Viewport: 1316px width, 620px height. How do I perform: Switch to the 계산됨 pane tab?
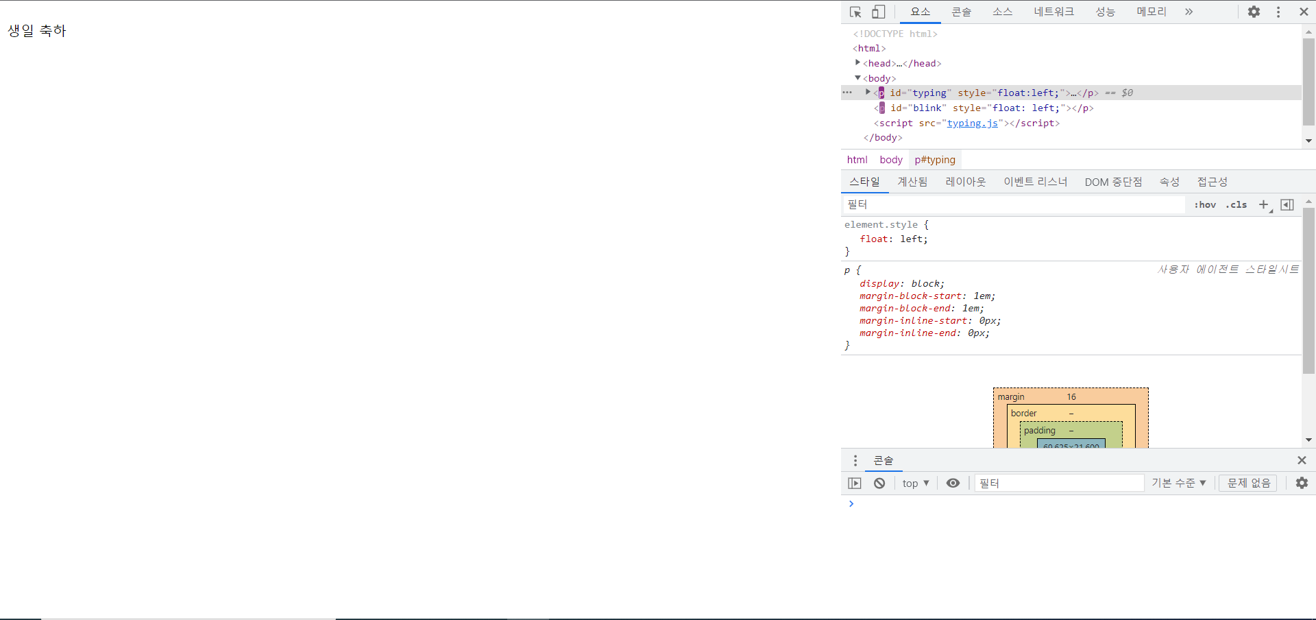tap(912, 182)
